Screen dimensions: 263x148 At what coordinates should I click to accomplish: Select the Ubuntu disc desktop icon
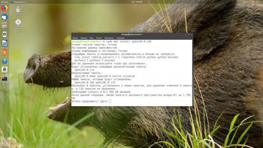coord(18,26)
